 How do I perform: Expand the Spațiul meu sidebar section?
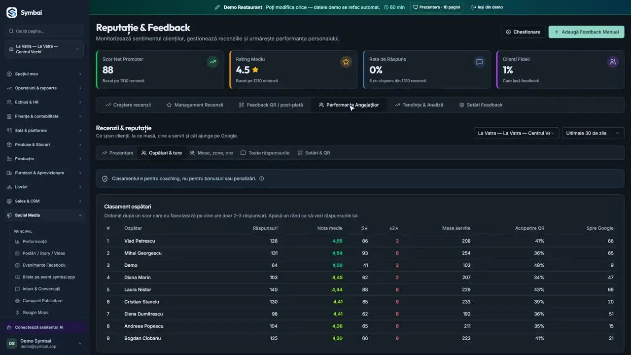pyautogui.click(x=44, y=74)
